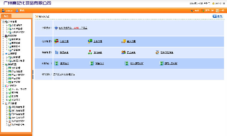Collapse the second tree root node
The width and height of the screenshot is (227, 136).
3,36
